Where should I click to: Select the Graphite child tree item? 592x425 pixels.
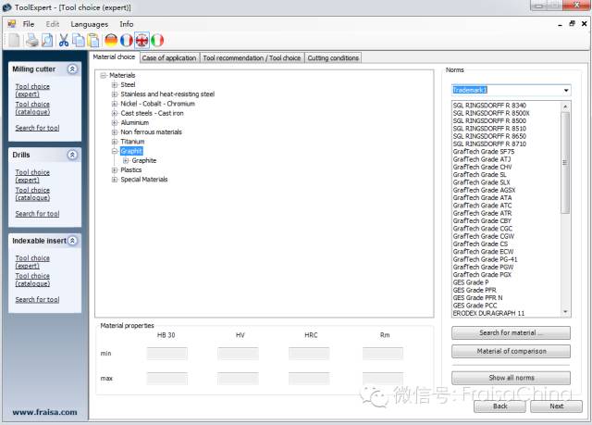[144, 160]
